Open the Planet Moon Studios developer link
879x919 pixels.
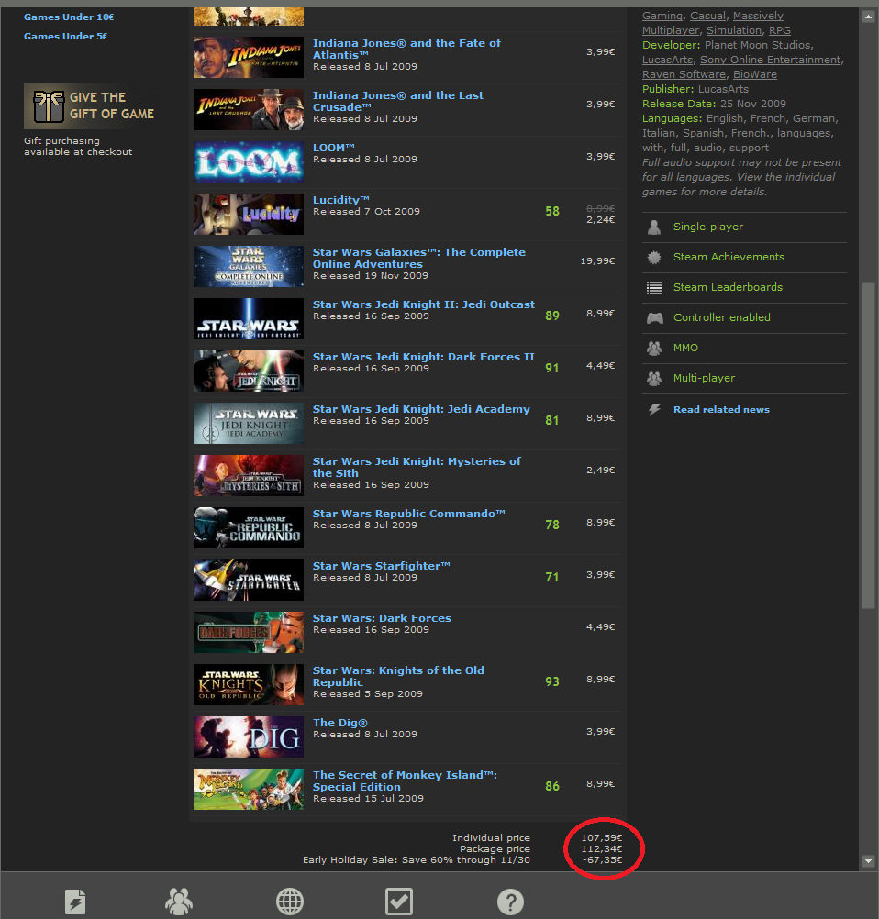757,45
